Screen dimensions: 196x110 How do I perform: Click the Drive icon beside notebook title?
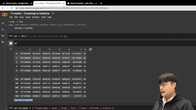pyautogui.click(x=11, y=13)
